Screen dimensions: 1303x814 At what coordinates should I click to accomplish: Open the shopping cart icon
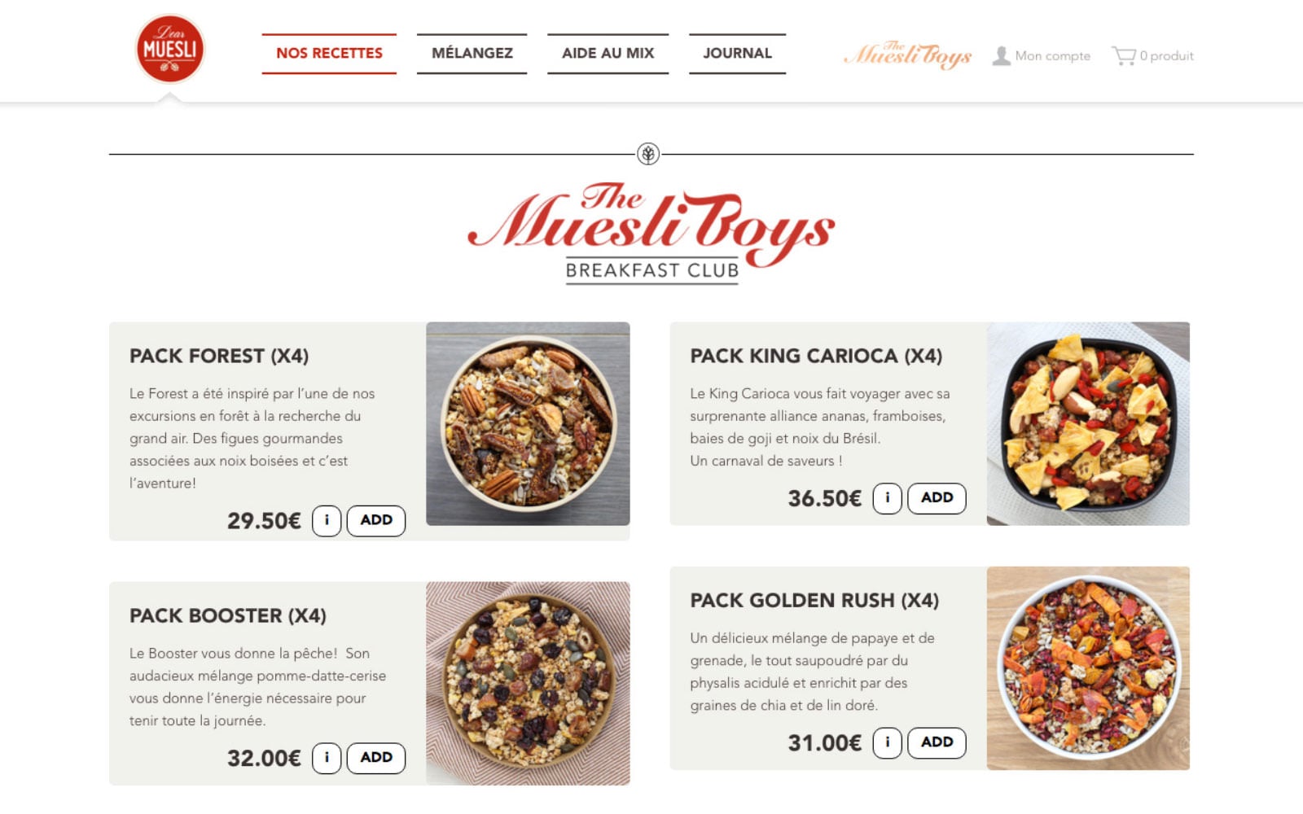(x=1123, y=55)
